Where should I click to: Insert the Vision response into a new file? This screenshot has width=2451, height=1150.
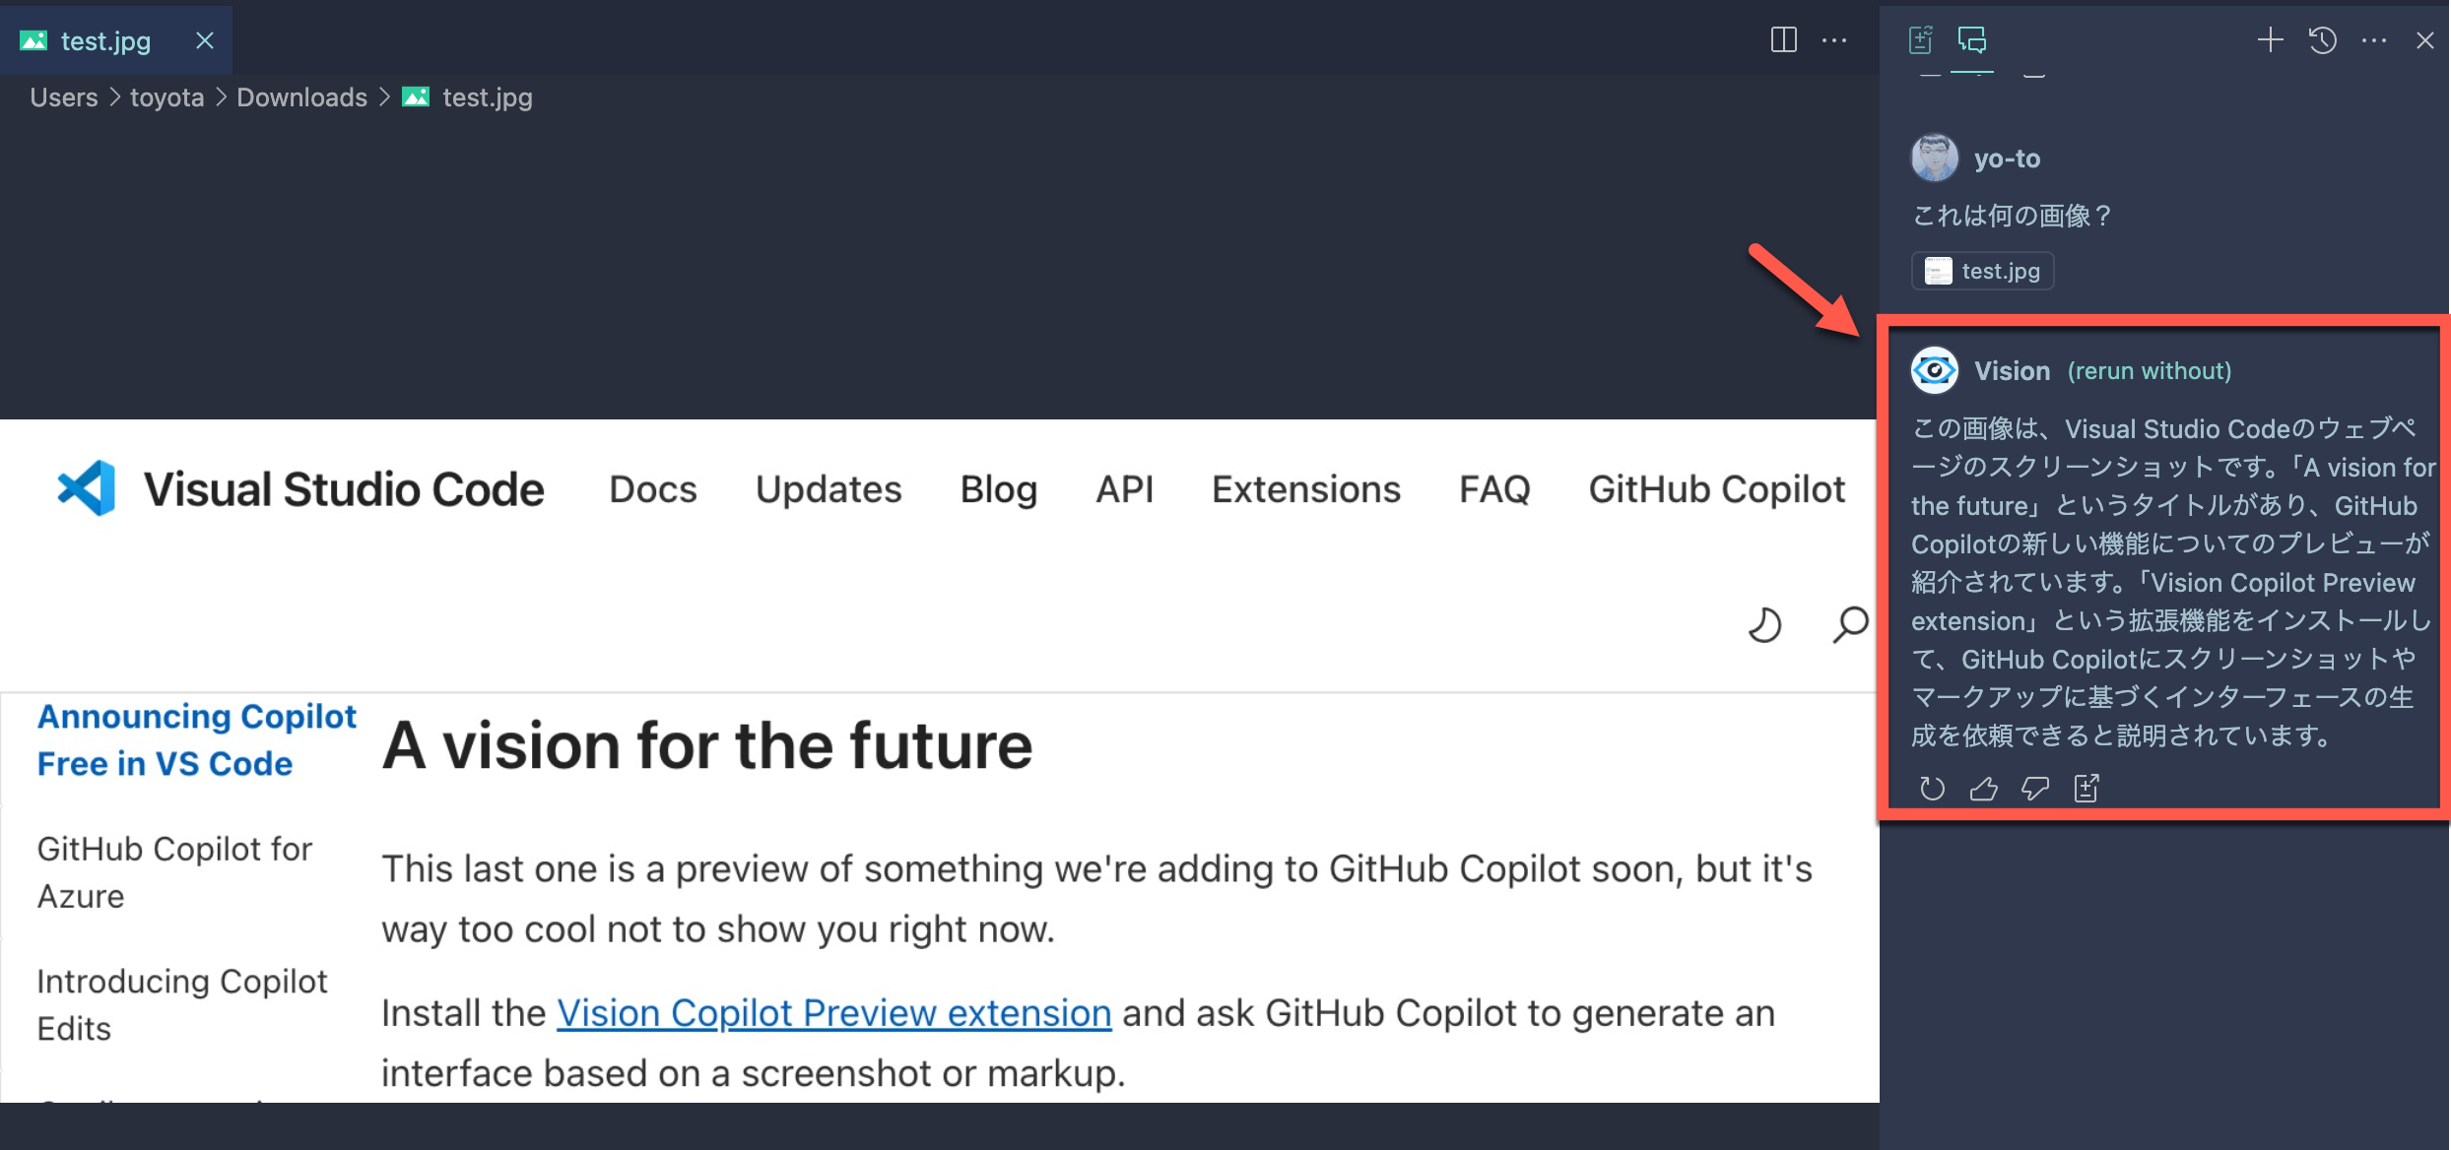(2086, 788)
